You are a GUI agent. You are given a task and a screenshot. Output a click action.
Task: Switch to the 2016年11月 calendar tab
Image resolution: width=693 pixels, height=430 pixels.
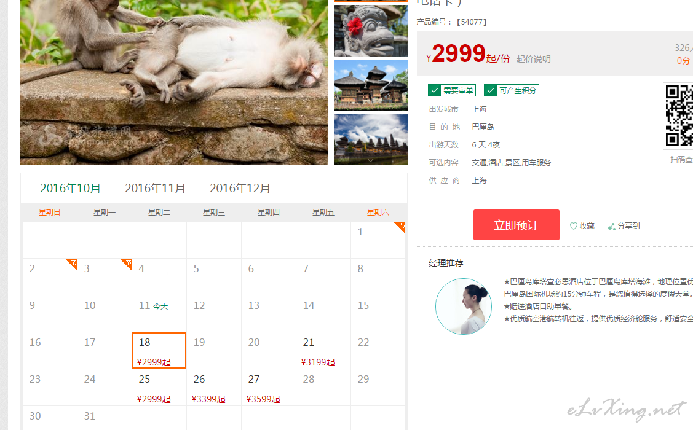(155, 189)
